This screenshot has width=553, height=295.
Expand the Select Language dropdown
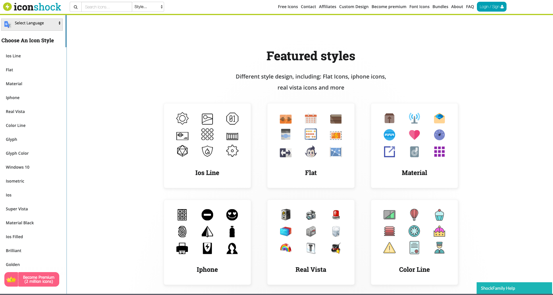[32, 23]
